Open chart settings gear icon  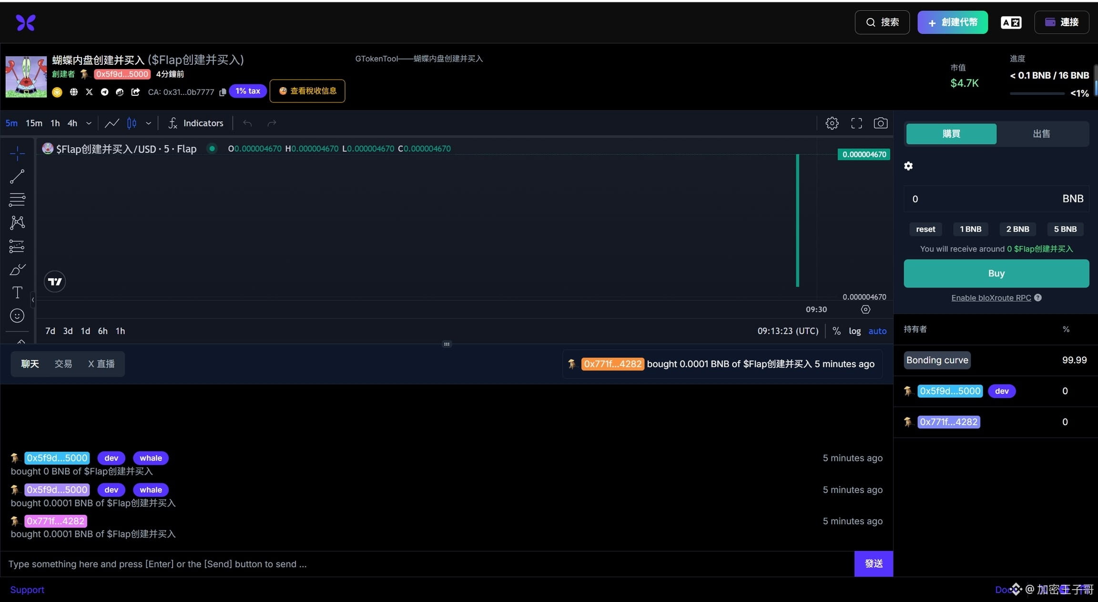pos(832,123)
